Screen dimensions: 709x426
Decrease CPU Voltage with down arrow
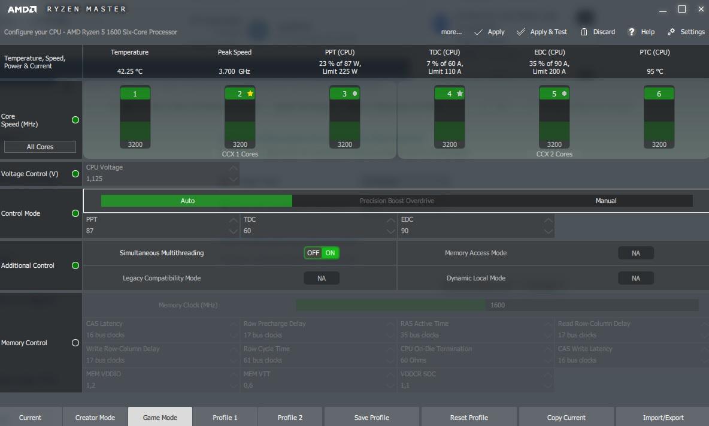click(233, 180)
